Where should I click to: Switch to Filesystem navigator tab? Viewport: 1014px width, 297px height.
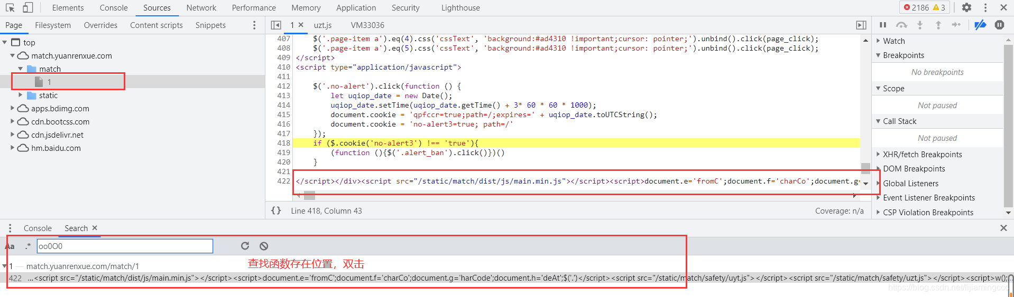point(53,25)
